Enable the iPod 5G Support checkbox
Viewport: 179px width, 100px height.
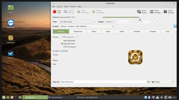62,47
